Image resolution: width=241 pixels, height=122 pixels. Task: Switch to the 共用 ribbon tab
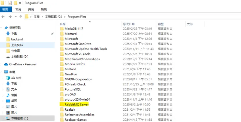click(x=31, y=9)
